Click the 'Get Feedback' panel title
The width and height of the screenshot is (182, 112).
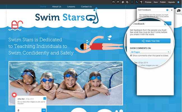tap(144, 10)
